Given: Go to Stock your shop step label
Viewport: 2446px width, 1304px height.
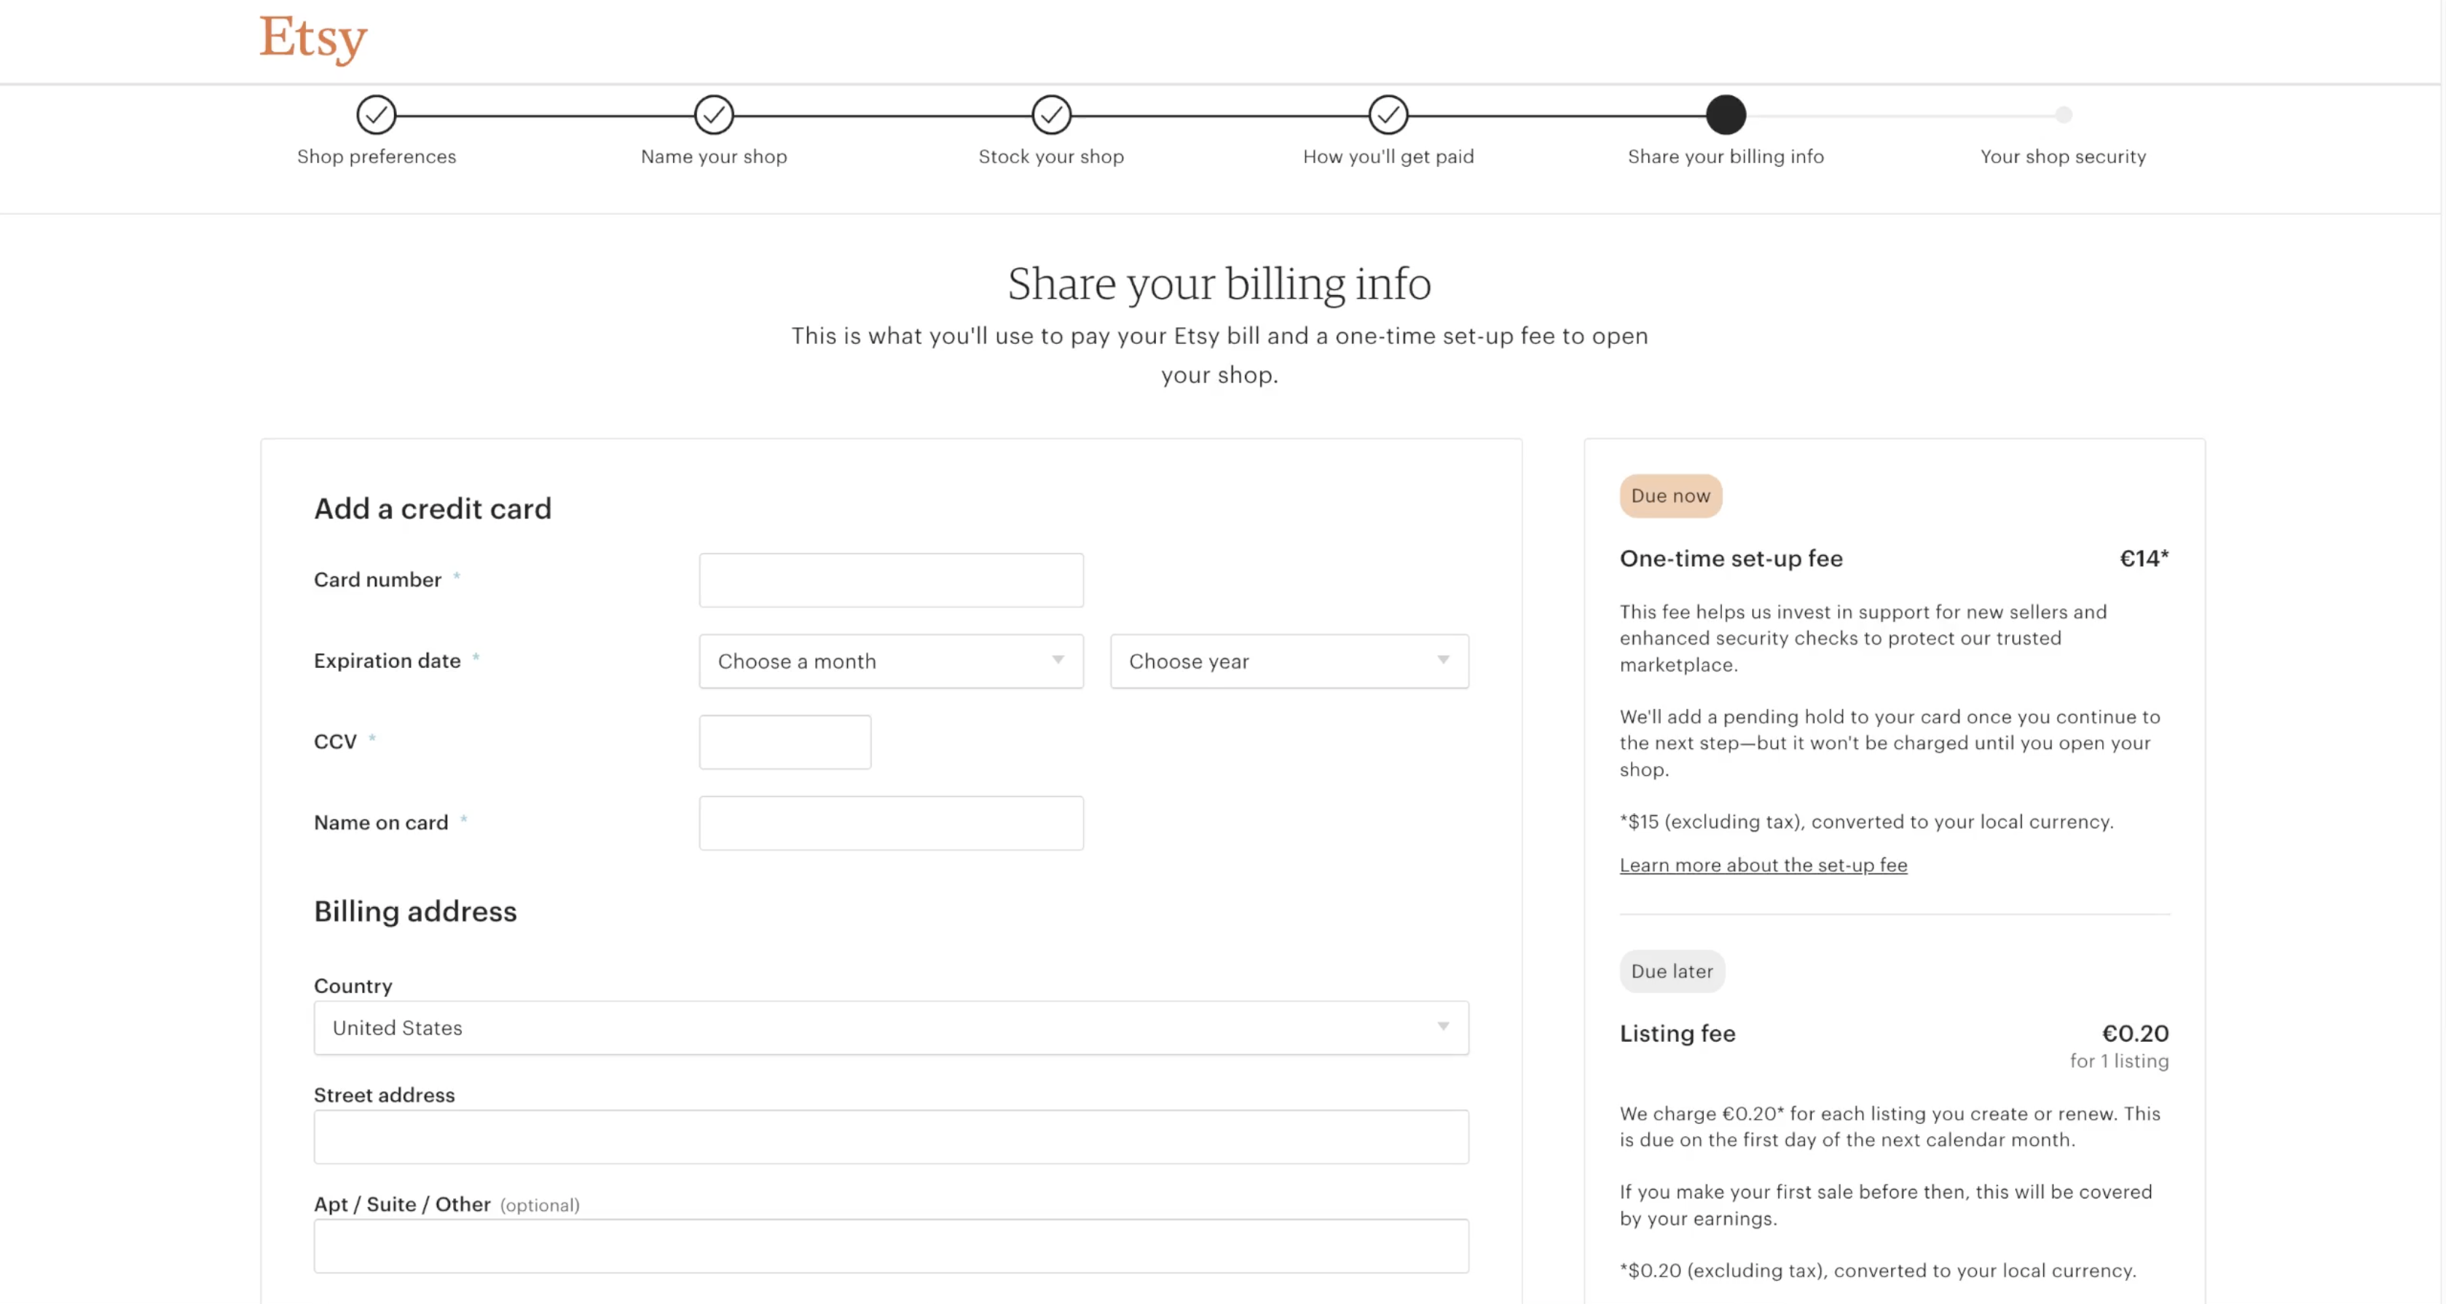Looking at the screenshot, I should pos(1051,157).
